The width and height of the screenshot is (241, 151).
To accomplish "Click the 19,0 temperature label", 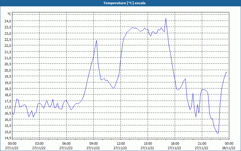I will pyautogui.click(x=8, y=82).
